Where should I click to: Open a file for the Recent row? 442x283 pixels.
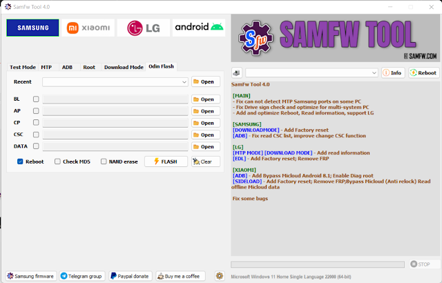206,81
